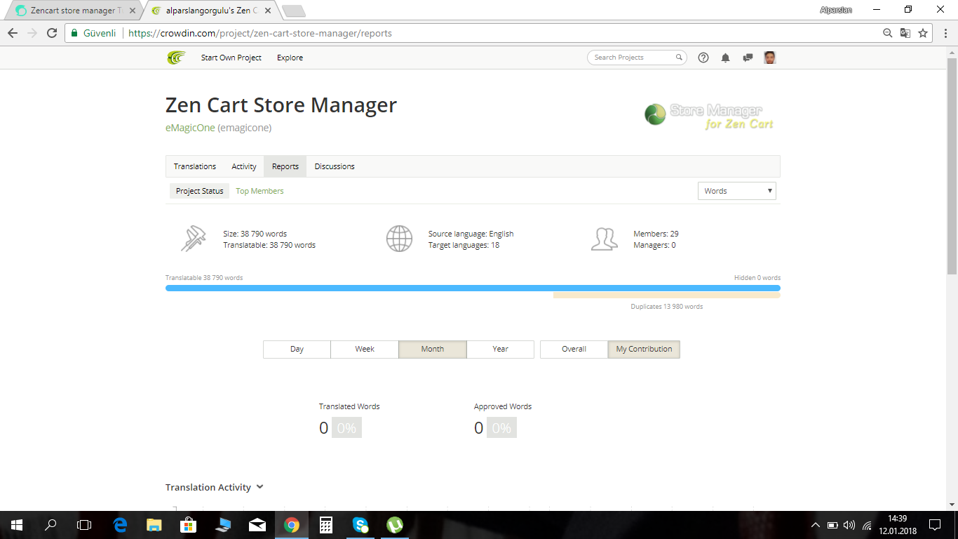The image size is (958, 539).
Task: Click the Chrome icon on the taskbar
Action: [x=292, y=525]
